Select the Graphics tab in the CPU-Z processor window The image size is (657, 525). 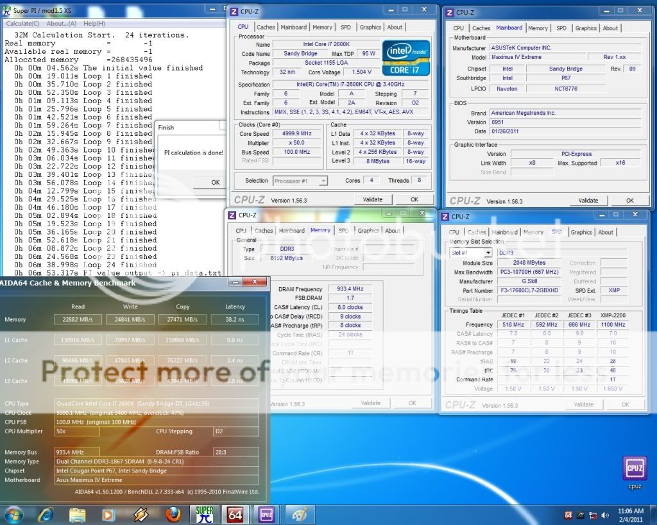(370, 27)
